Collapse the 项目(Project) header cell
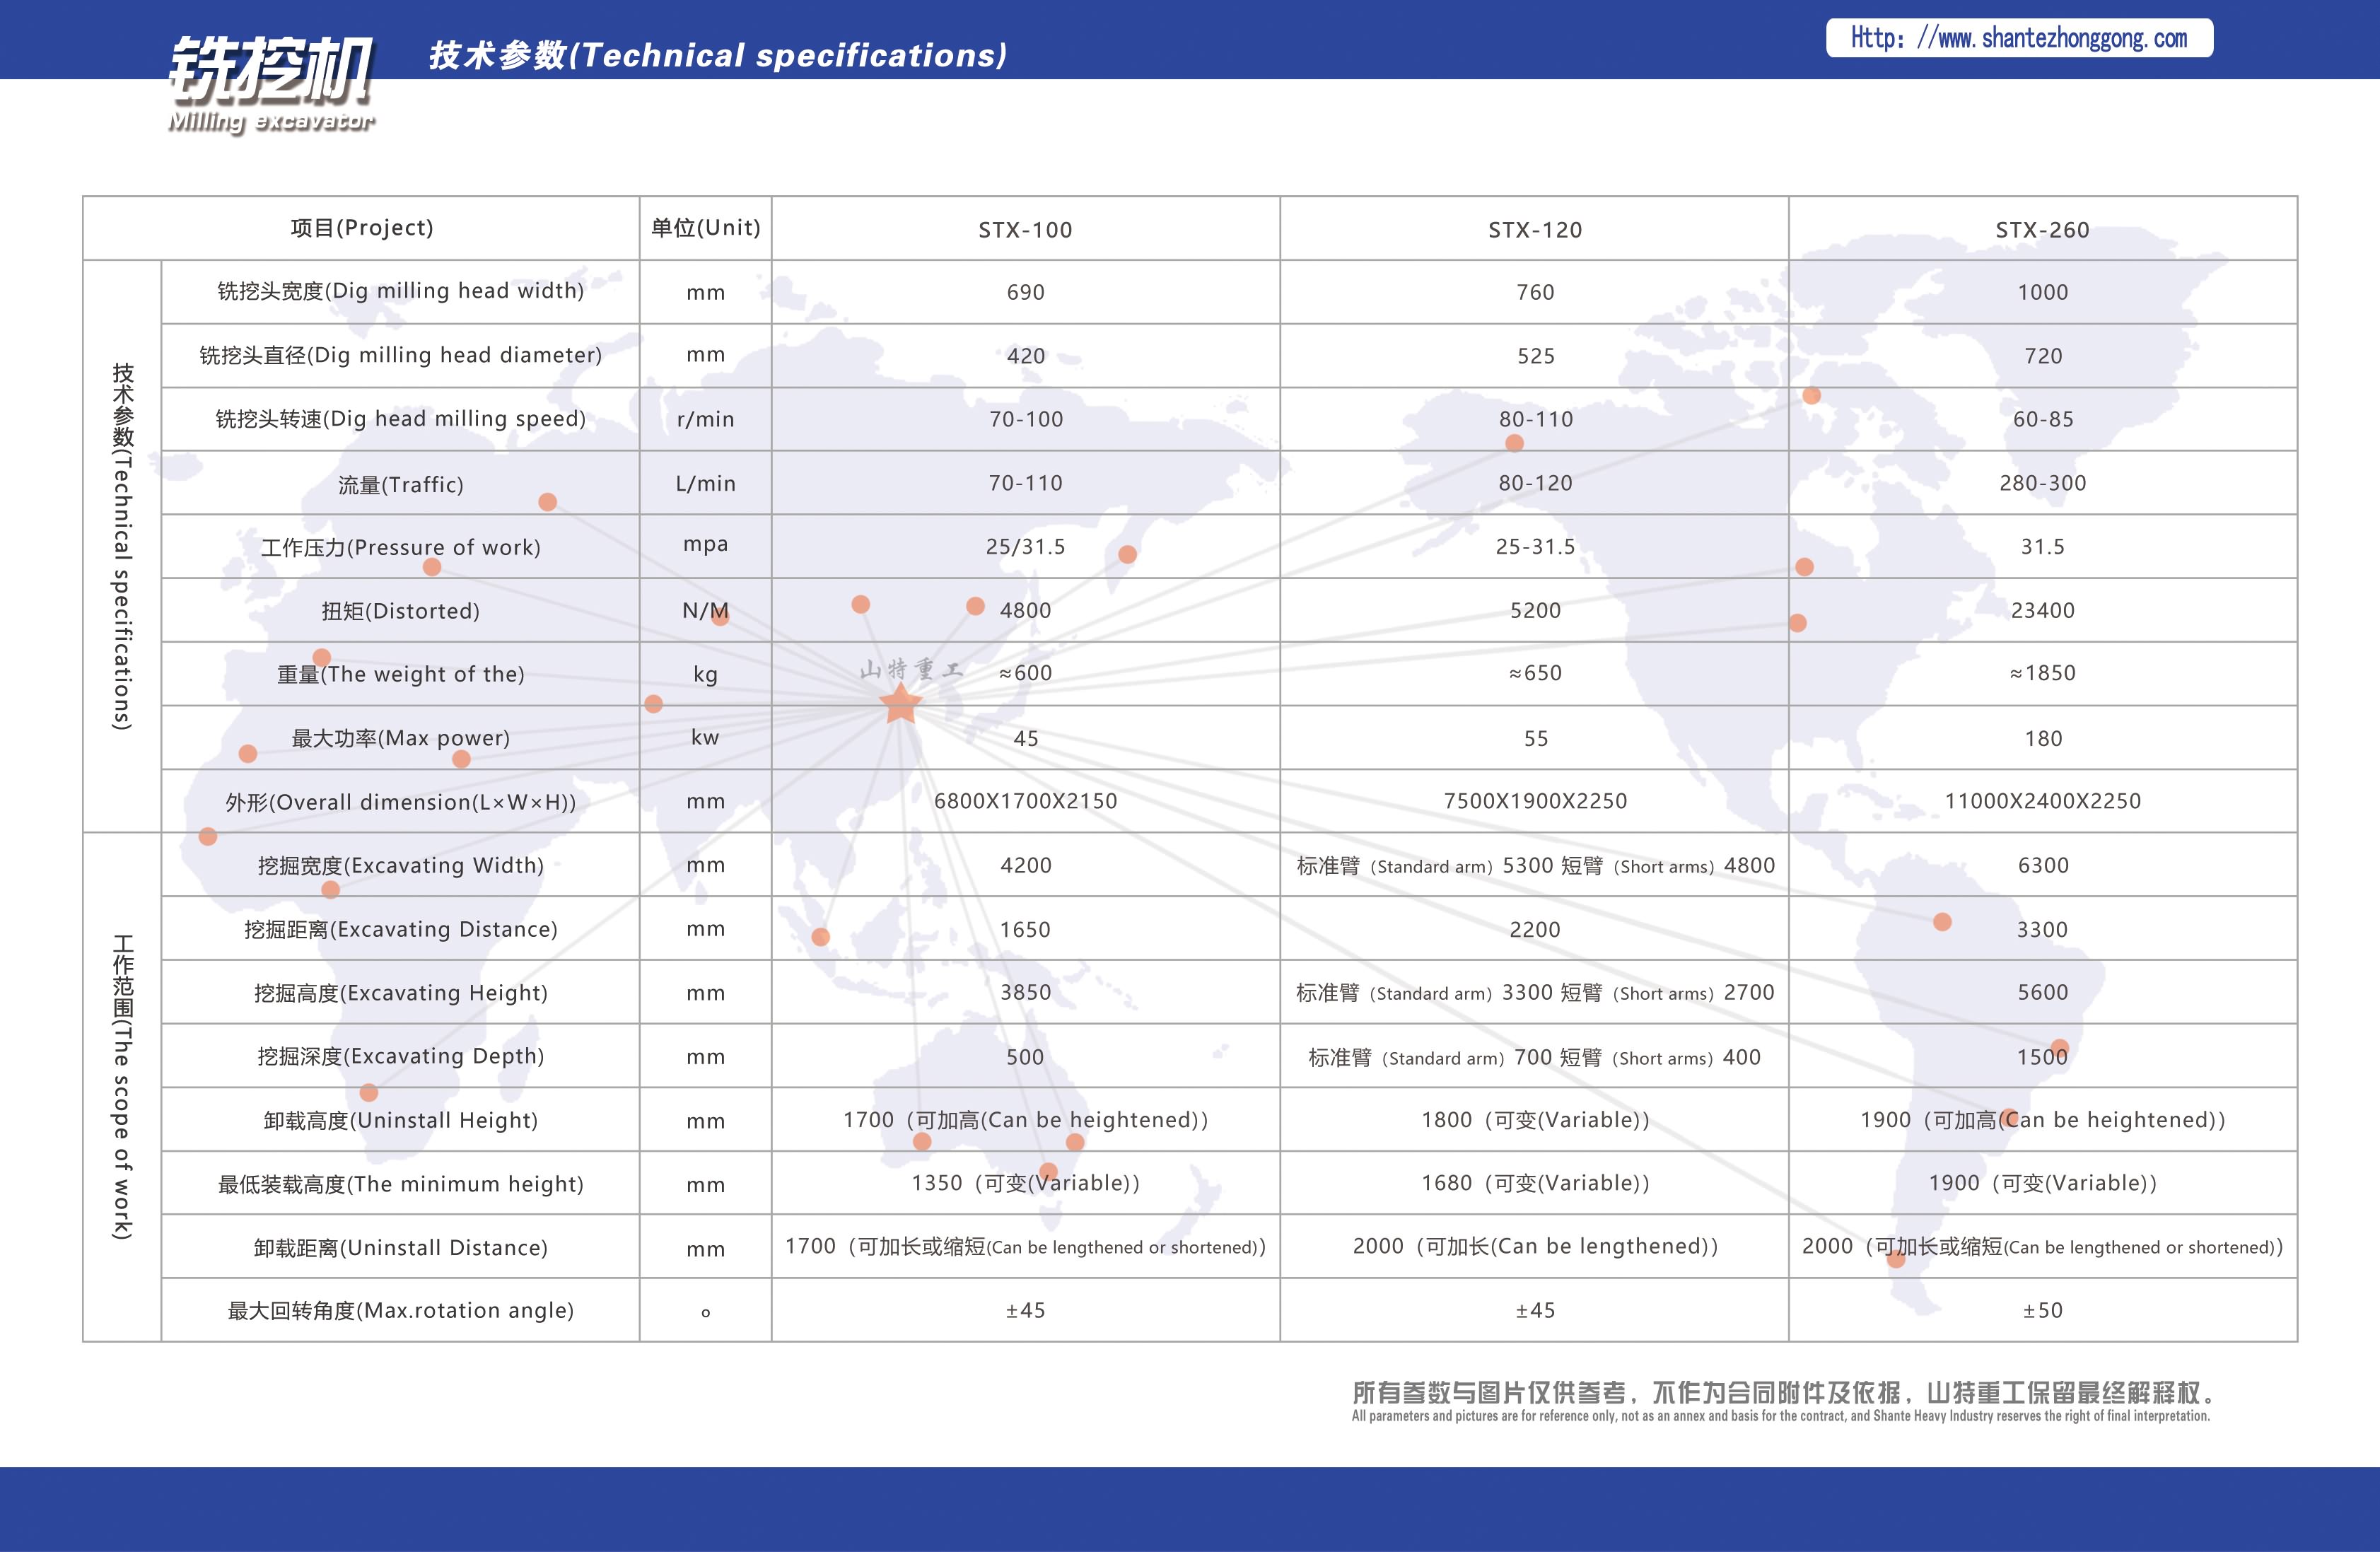 click(360, 228)
